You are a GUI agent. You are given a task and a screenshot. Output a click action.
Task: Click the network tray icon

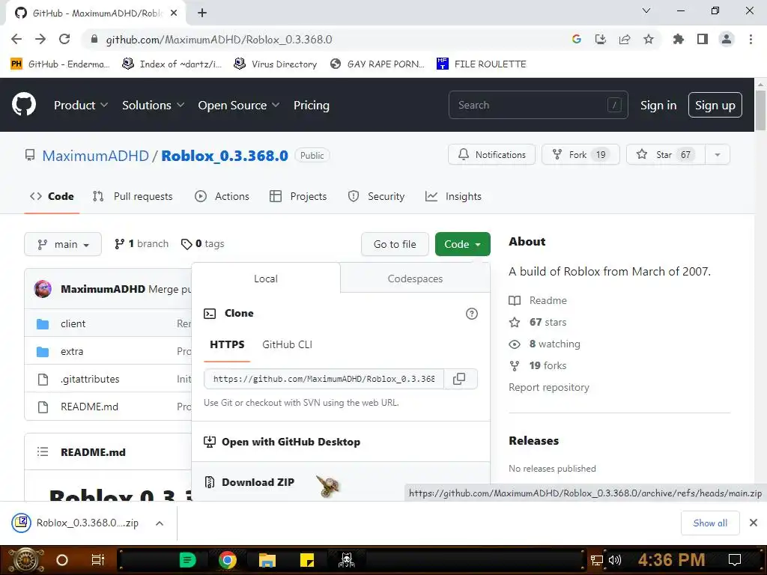(597, 560)
